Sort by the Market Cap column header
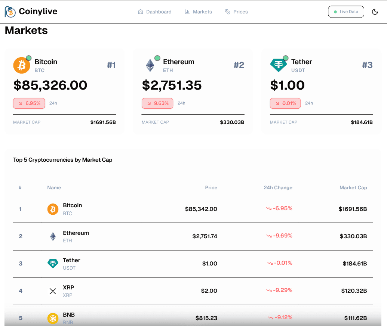The image size is (387, 326). pyautogui.click(x=353, y=187)
